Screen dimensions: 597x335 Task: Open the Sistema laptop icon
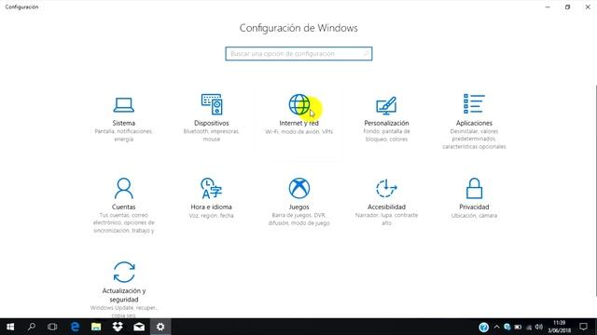[x=124, y=105]
